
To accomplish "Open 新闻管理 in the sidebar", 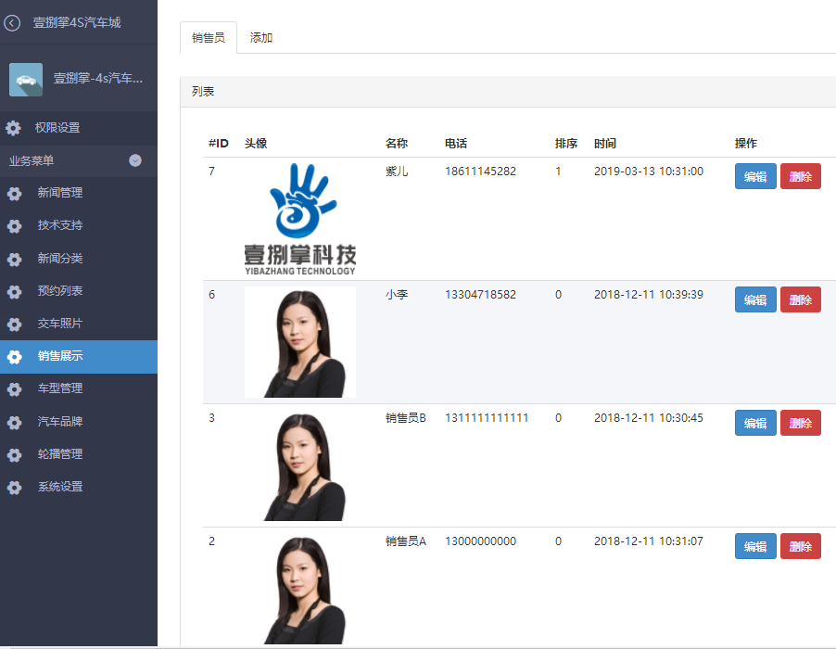I will click(79, 193).
